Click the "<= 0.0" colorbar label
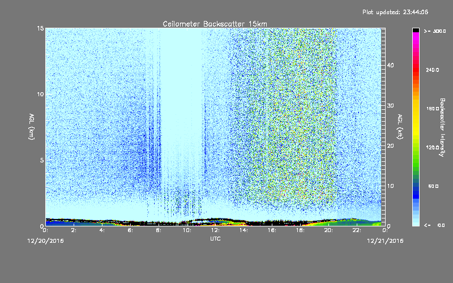 coord(434,225)
